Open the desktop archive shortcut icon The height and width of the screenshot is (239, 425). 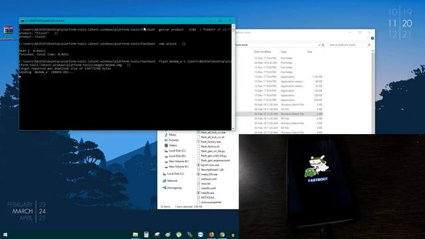9,30
